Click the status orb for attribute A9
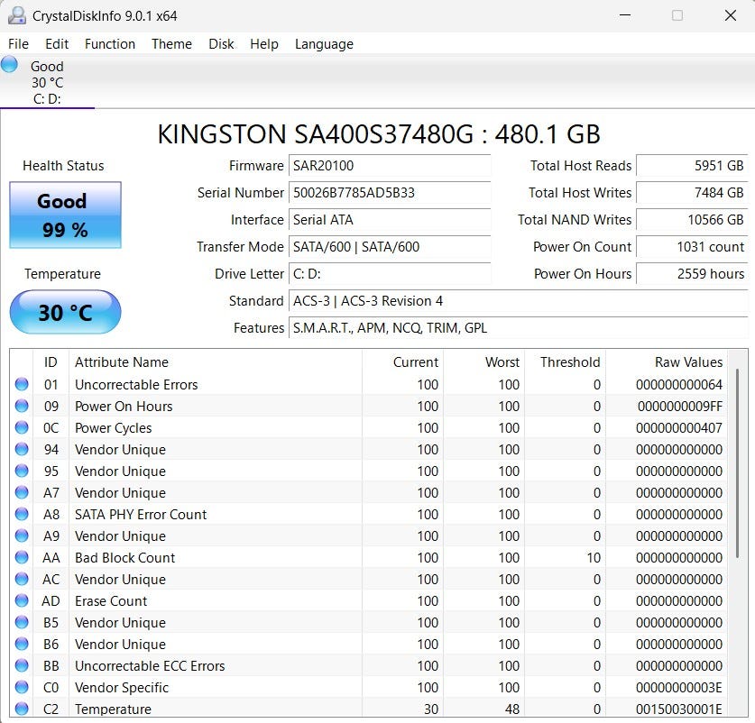 pyautogui.click(x=22, y=535)
